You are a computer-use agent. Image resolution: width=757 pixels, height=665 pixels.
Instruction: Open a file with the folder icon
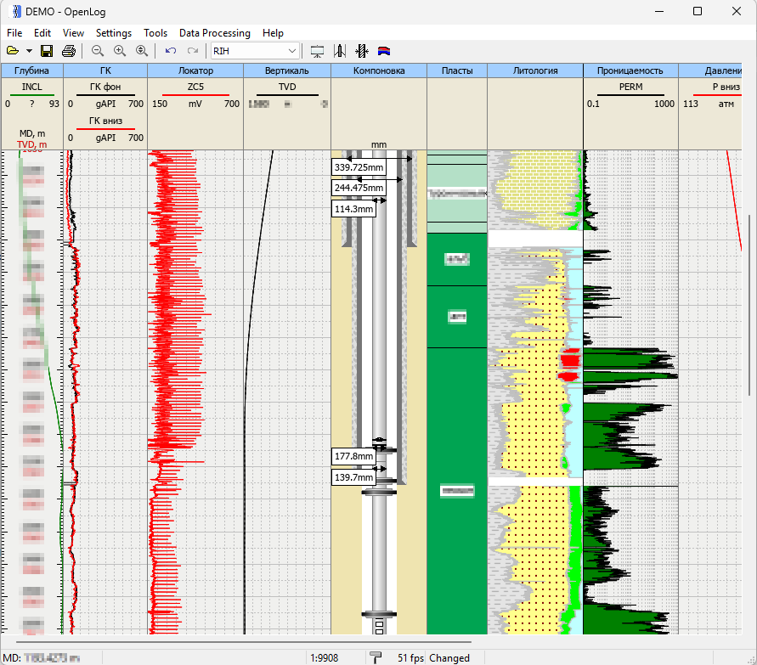coord(13,51)
